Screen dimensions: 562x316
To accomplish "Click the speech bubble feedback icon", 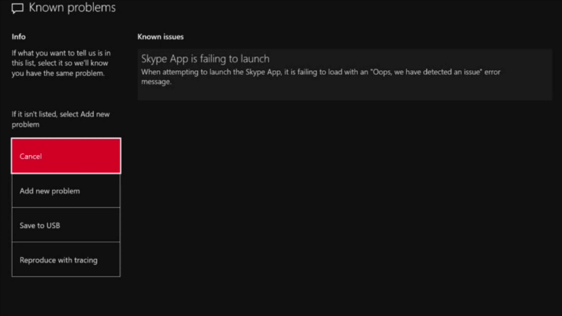I will coord(18,8).
